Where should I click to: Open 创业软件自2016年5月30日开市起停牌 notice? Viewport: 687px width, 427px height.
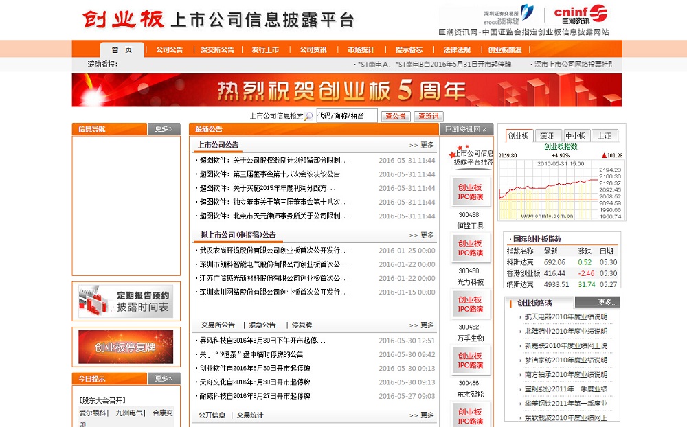tap(255, 369)
